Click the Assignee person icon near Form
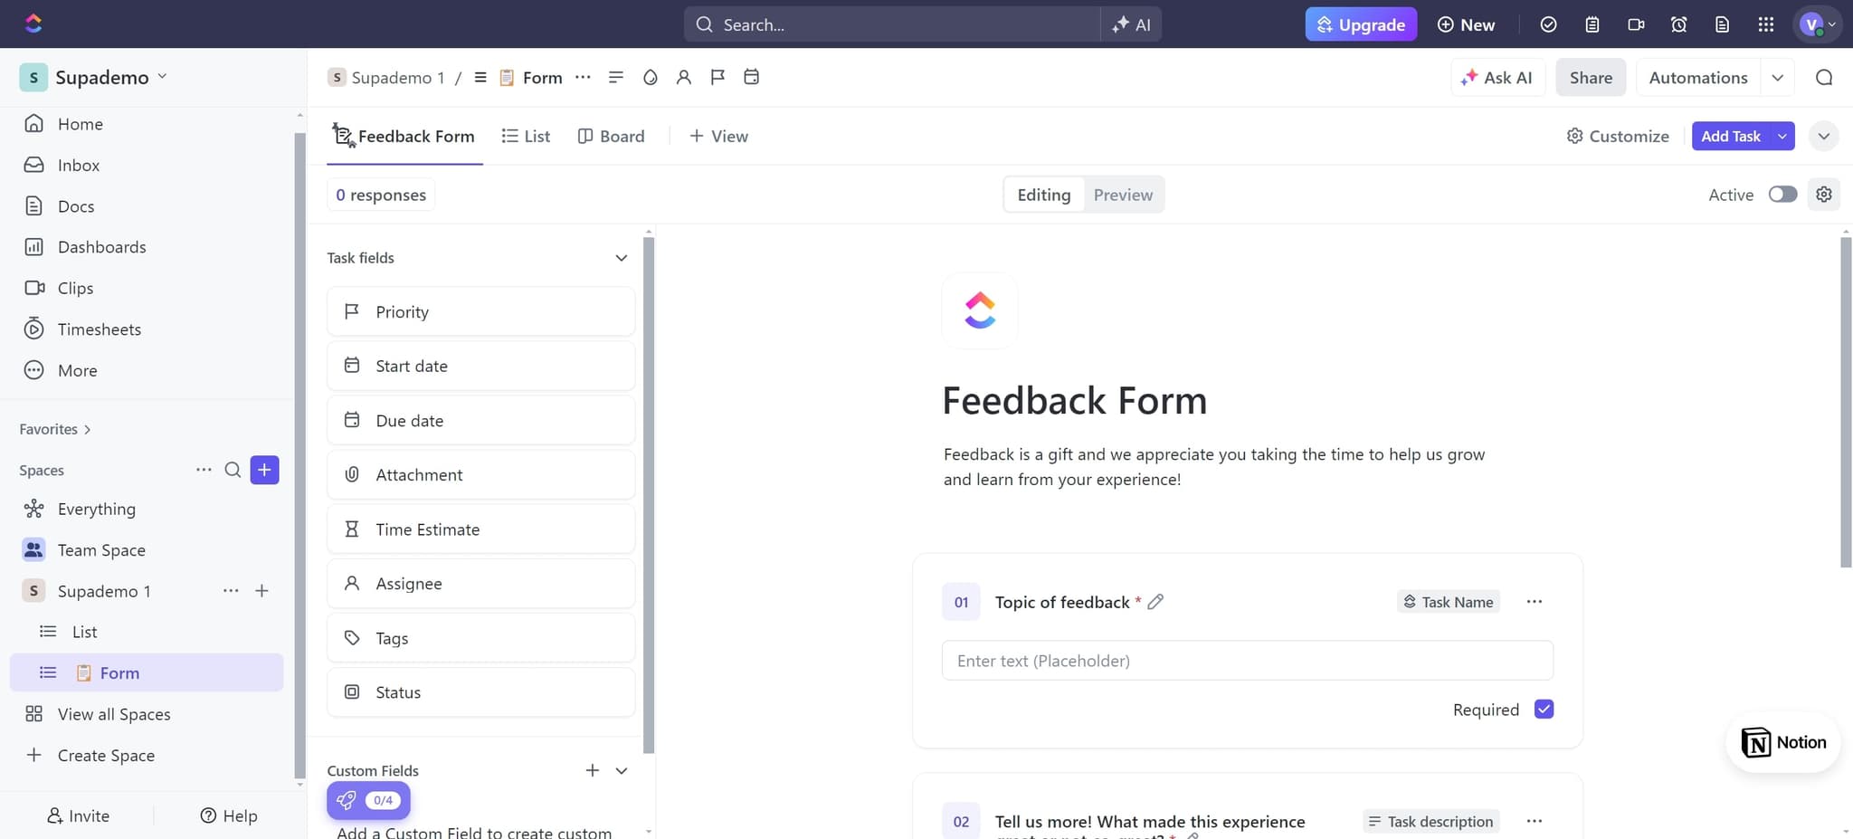This screenshot has height=839, width=1853. click(684, 78)
